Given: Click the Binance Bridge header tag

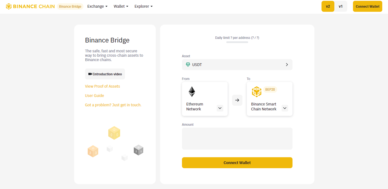Looking at the screenshot, I should coord(70,7).
